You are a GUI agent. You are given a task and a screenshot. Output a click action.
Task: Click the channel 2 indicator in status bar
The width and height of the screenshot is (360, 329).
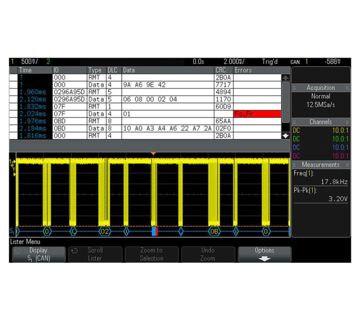(x=48, y=62)
